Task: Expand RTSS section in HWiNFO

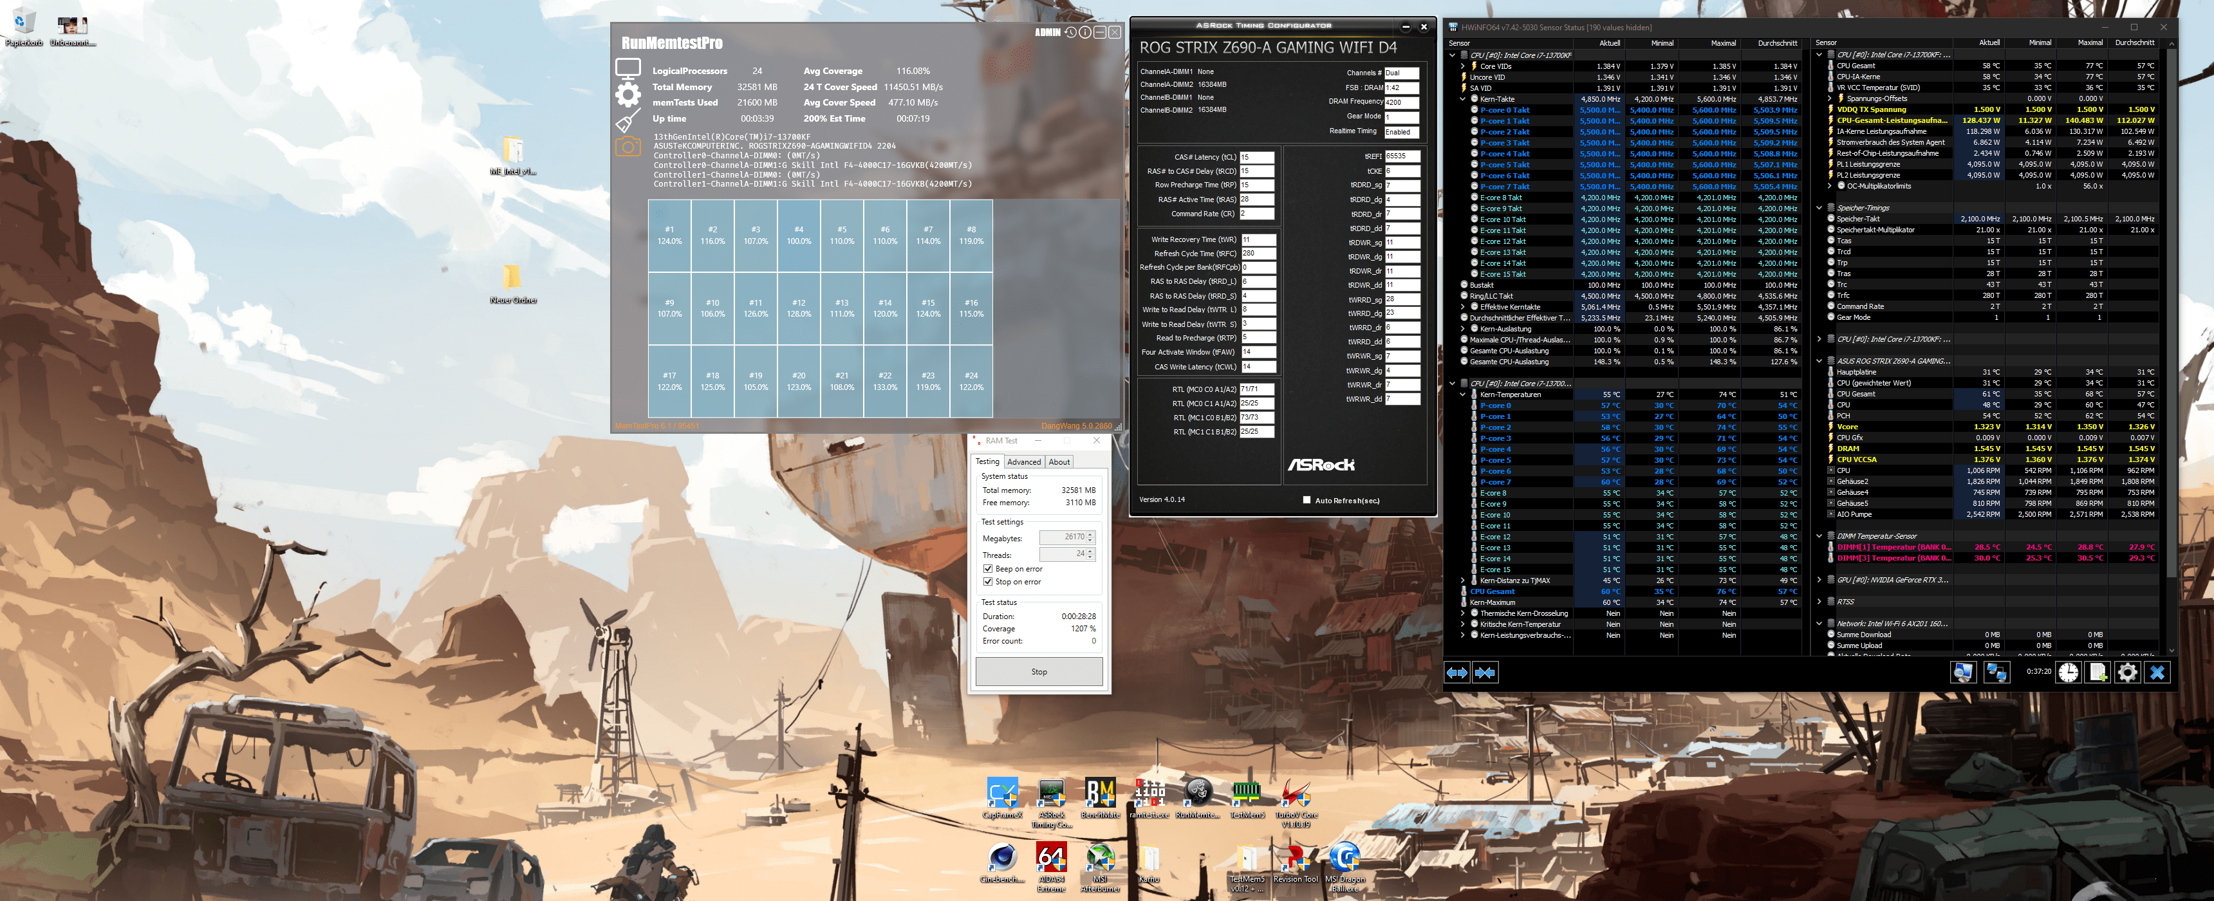Action: pyautogui.click(x=1819, y=602)
